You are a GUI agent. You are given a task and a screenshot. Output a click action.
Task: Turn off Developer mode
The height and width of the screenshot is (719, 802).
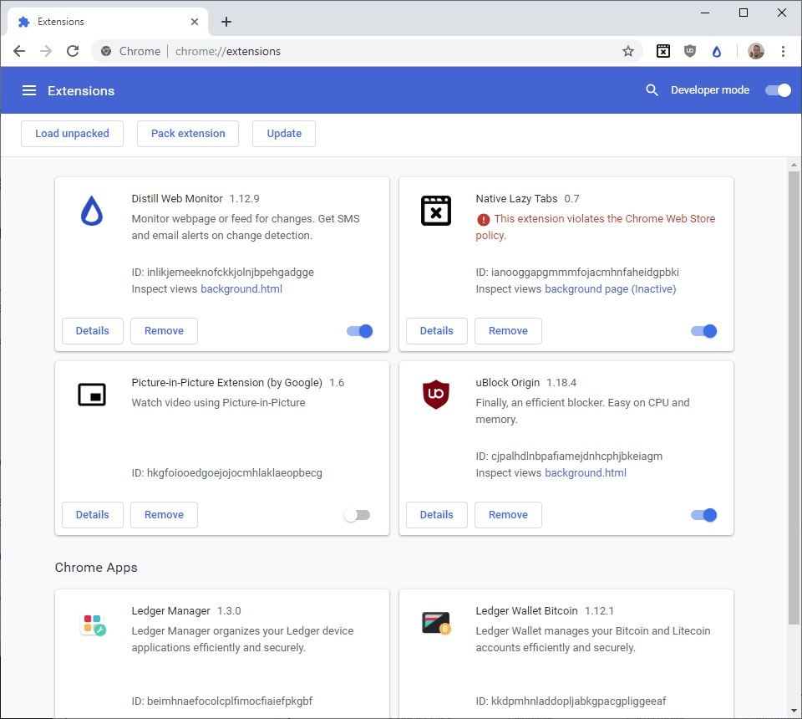coord(778,90)
